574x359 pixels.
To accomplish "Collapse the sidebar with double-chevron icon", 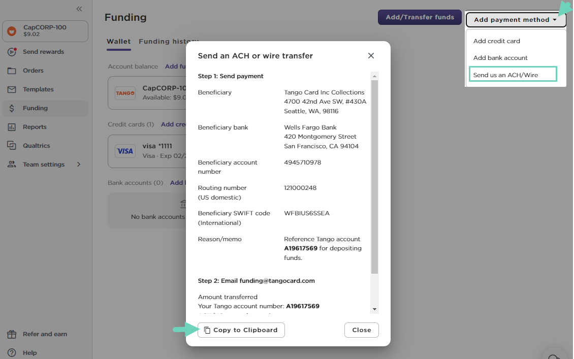I will pyautogui.click(x=79, y=9).
